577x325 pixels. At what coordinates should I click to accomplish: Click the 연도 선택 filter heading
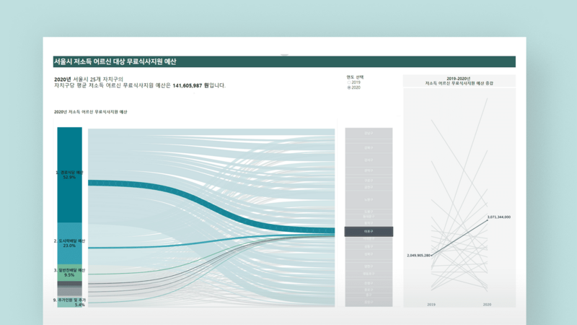click(x=355, y=77)
